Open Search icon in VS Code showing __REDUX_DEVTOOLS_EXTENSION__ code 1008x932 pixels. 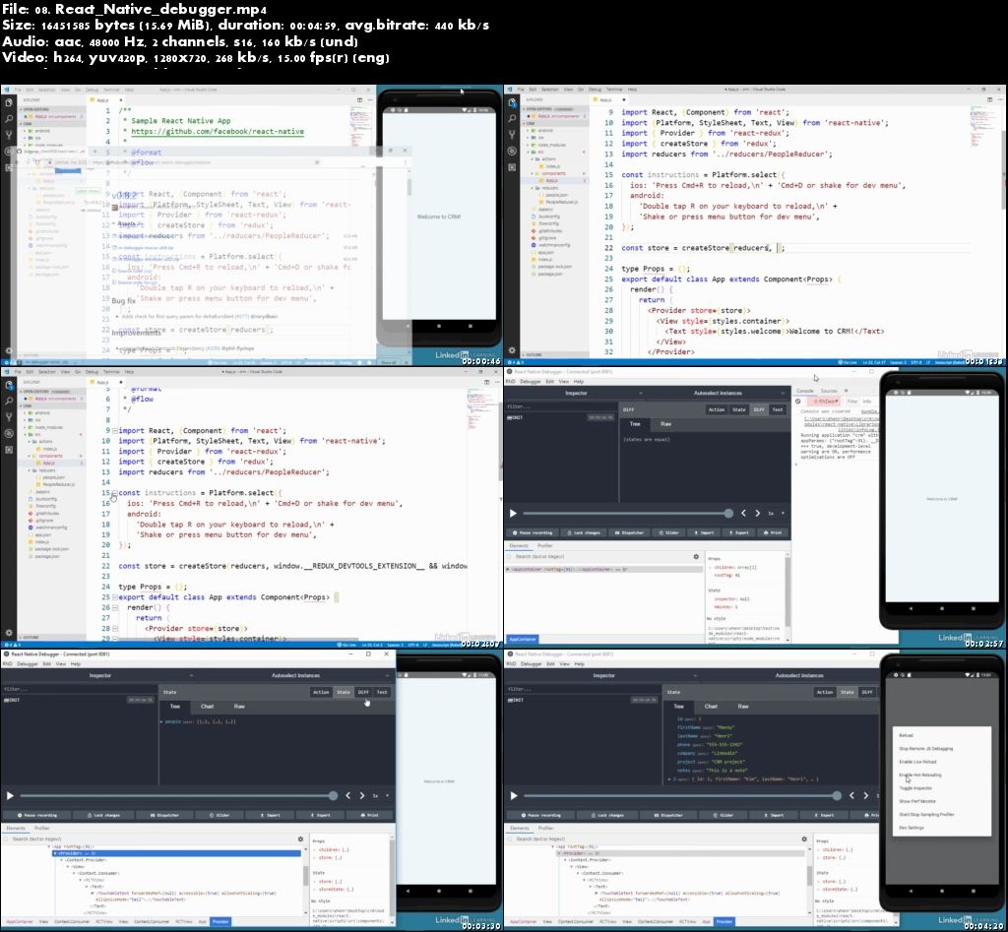9,402
